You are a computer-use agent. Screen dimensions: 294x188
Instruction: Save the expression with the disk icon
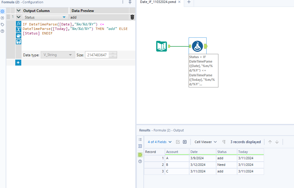point(19,41)
